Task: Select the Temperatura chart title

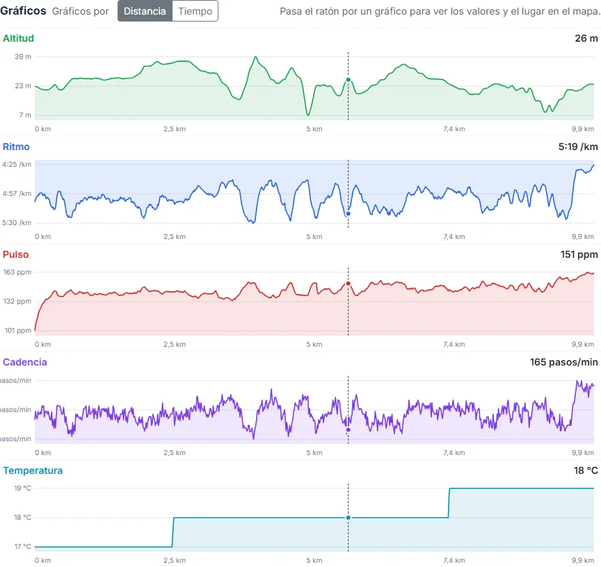Action: pyautogui.click(x=33, y=470)
